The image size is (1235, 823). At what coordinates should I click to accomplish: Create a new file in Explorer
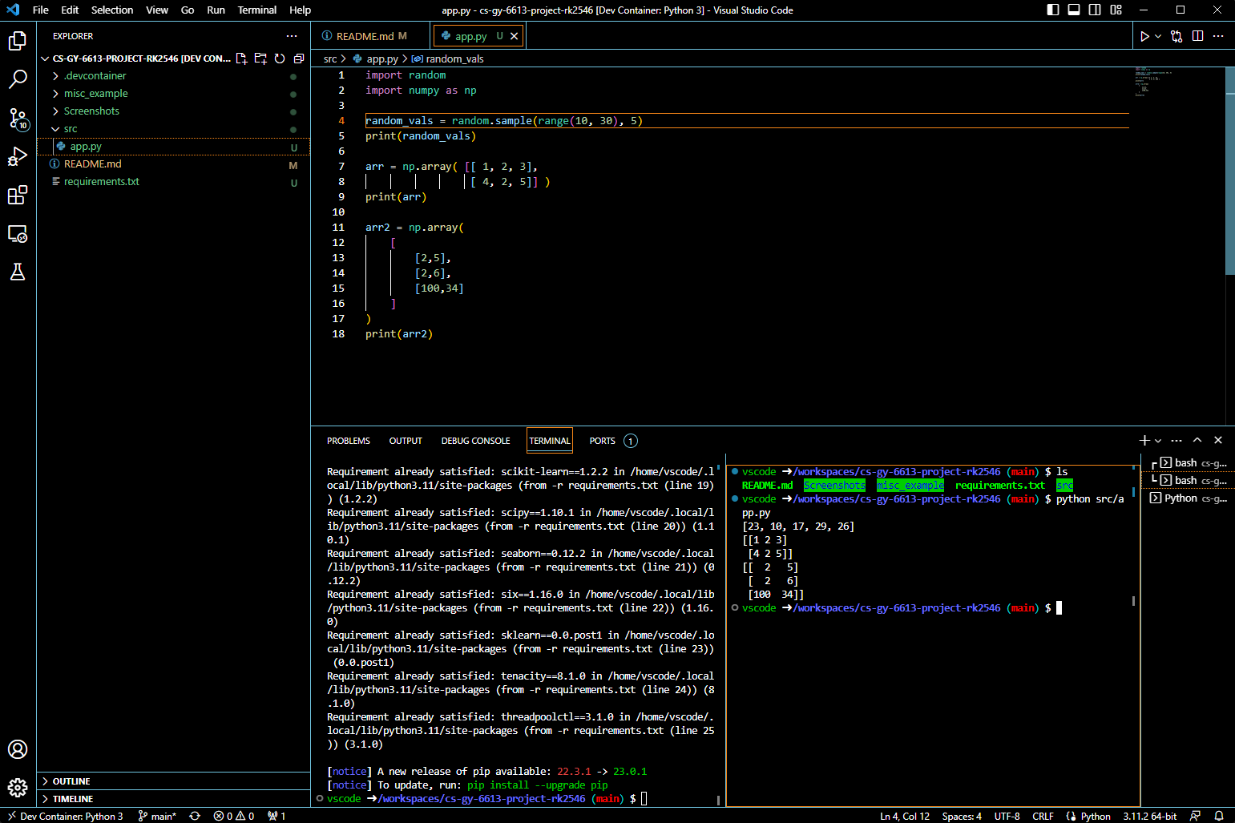[x=241, y=58]
